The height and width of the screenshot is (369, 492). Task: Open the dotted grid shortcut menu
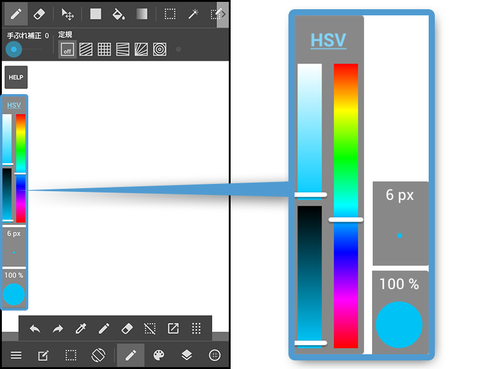pyautogui.click(x=196, y=328)
